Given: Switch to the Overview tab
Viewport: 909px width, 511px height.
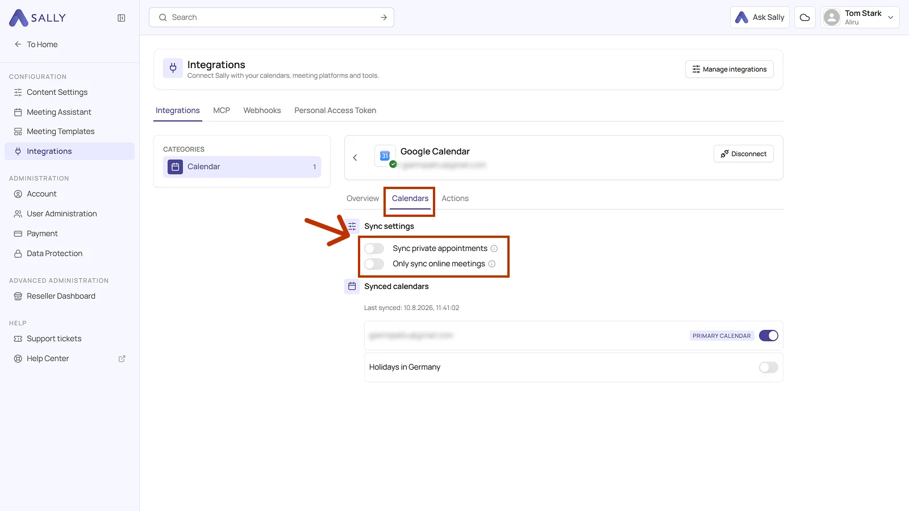Looking at the screenshot, I should click(362, 199).
